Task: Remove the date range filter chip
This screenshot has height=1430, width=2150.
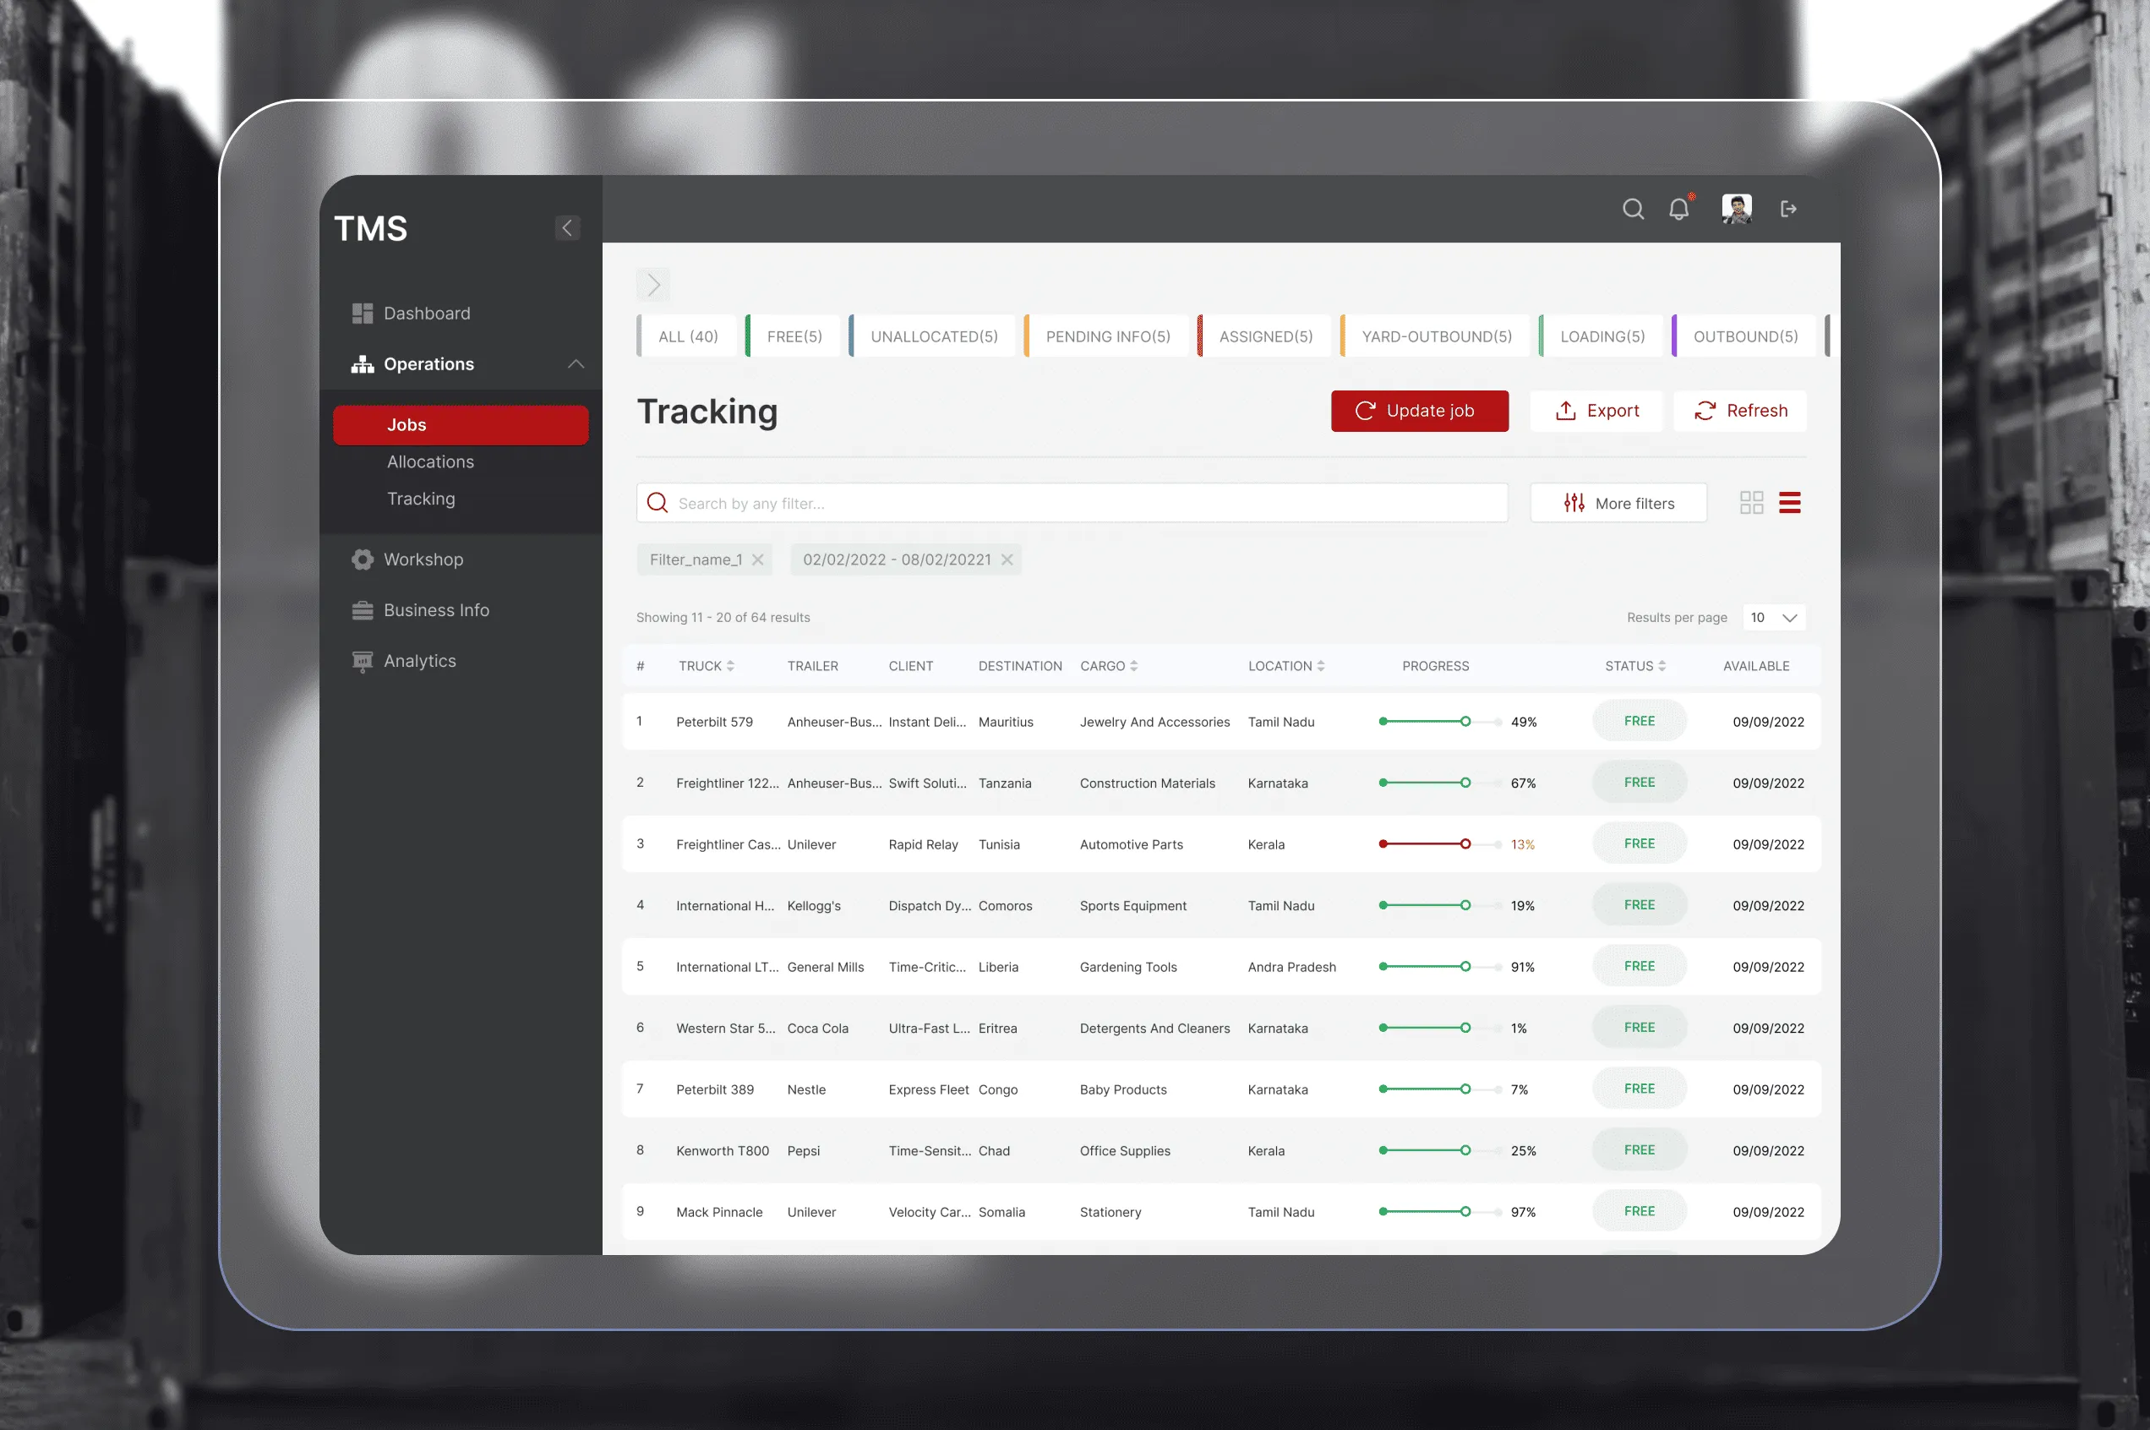Action: coord(1007,560)
